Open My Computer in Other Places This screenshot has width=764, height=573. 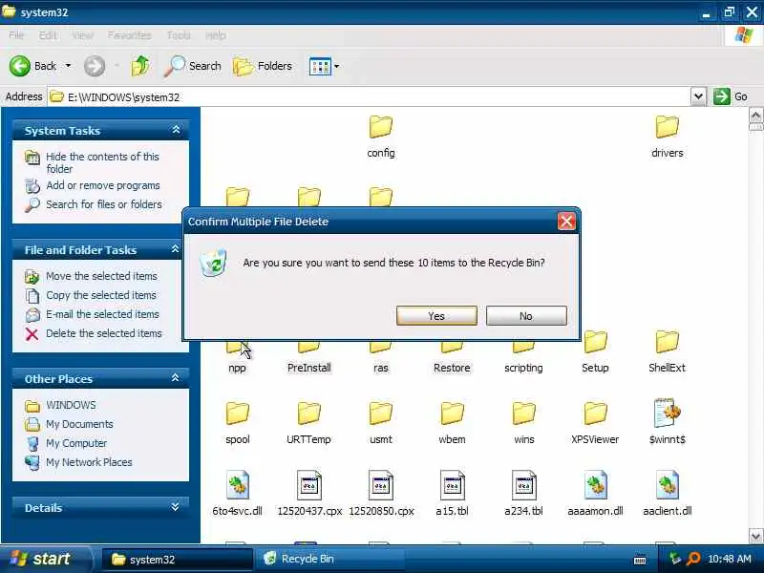click(x=76, y=443)
